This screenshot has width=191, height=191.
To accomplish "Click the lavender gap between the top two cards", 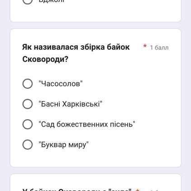I will pyautogui.click(x=95, y=25).
